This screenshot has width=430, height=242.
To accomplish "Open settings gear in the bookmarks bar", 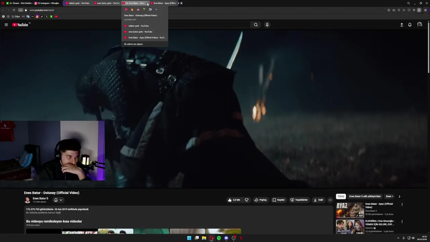I will (x=3, y=16).
